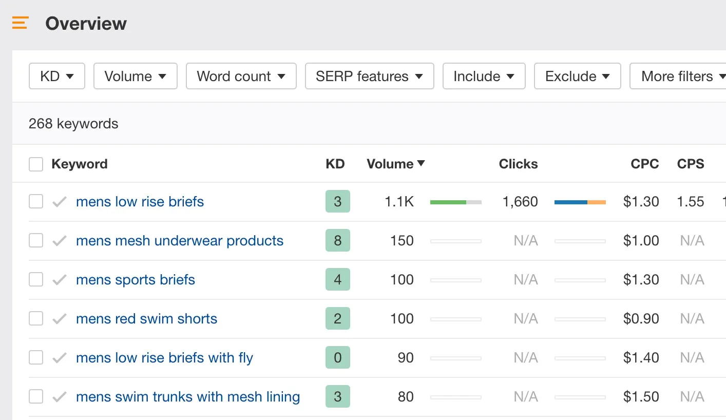
Task: Select the checkbox for mens sports briefs row
Action: pyautogui.click(x=36, y=280)
